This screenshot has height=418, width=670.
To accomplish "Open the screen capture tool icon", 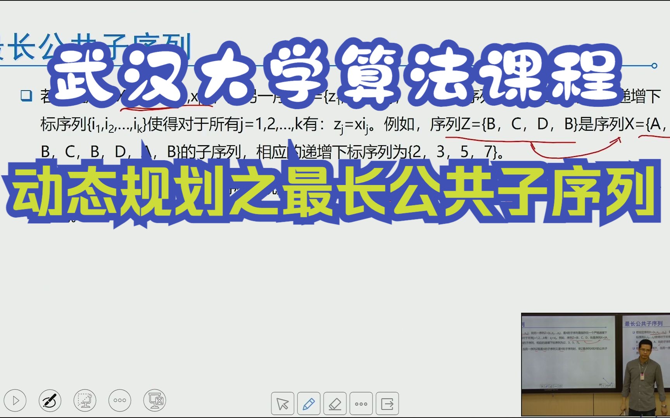I will click(85, 401).
